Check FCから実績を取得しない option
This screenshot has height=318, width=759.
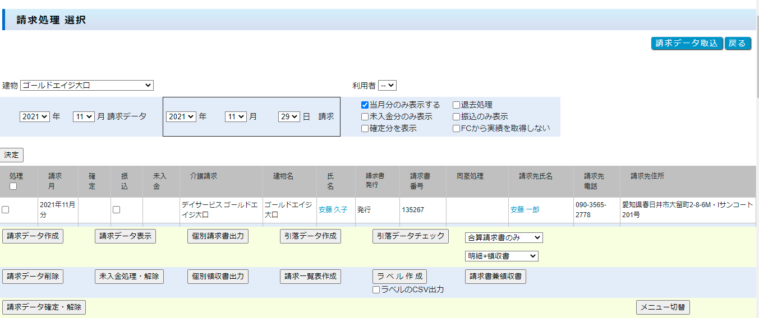click(x=456, y=128)
